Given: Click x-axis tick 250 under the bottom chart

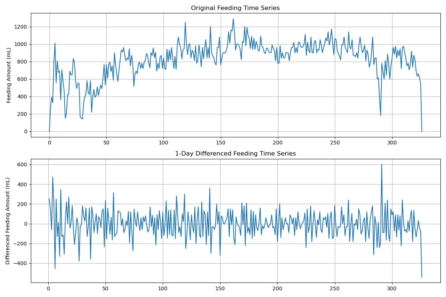Looking at the screenshot, I should pos(335,288).
